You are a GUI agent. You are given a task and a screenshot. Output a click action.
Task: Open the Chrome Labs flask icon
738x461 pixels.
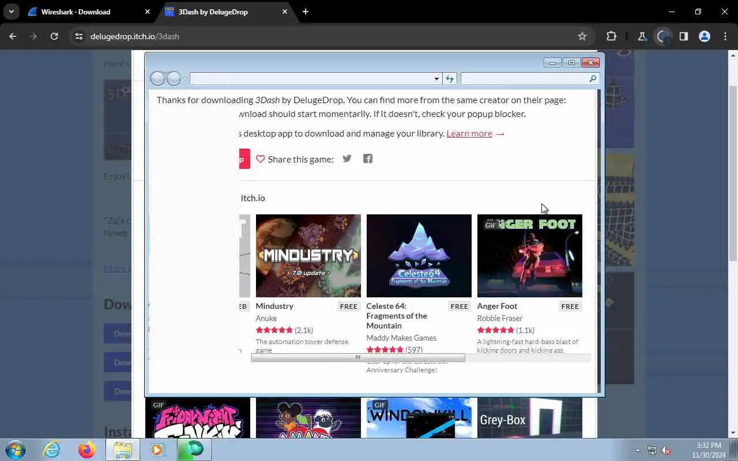pos(642,36)
